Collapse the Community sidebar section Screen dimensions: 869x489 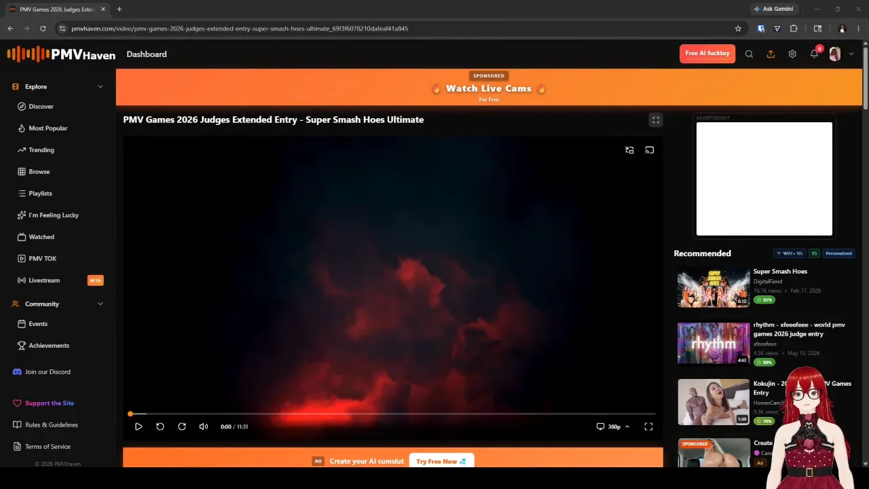[x=100, y=304]
